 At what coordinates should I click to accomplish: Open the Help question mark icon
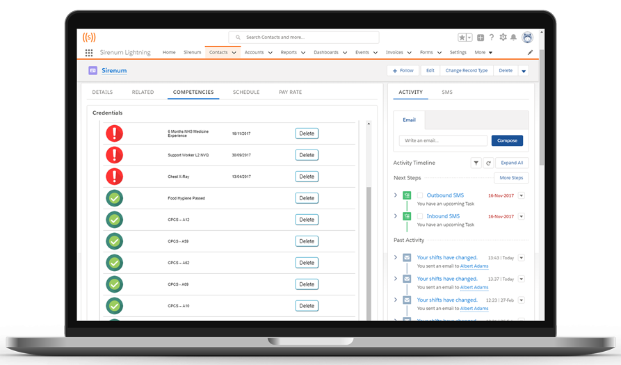492,38
